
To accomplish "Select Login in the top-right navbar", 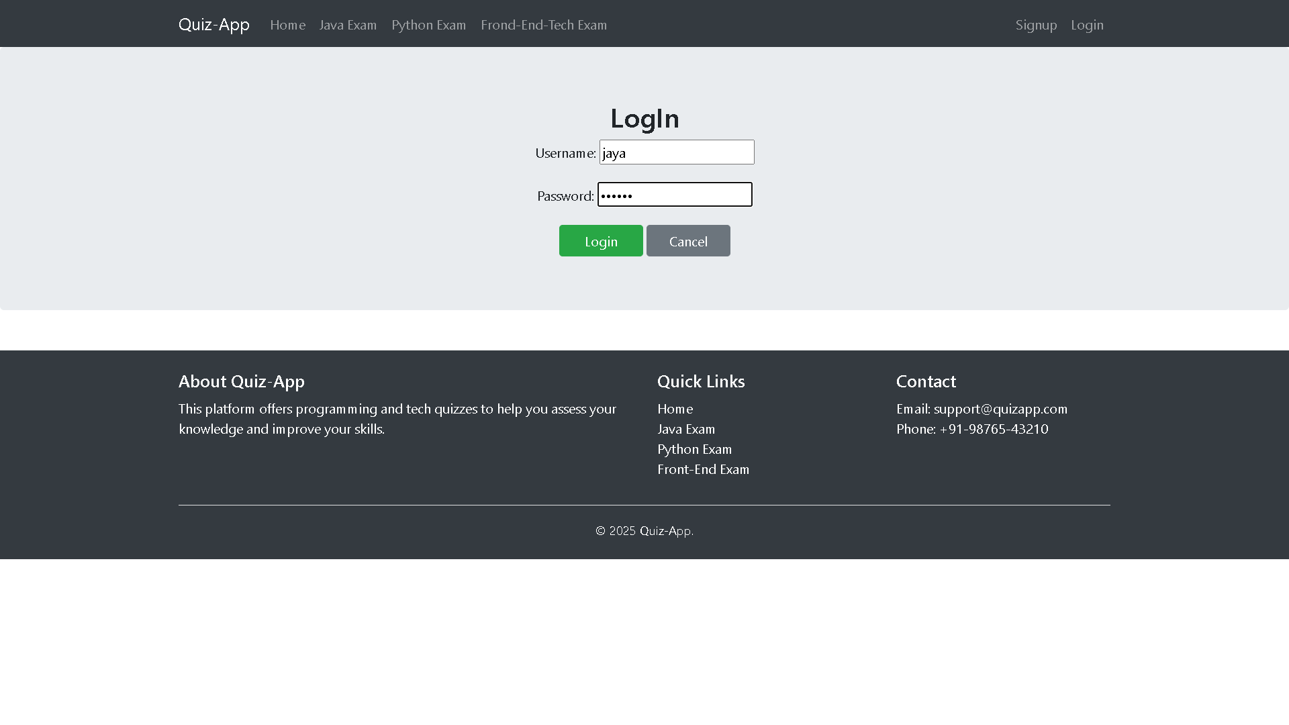I will point(1087,25).
